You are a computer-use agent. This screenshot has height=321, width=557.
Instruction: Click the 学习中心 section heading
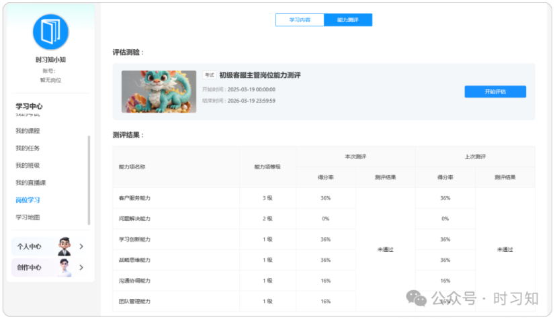click(x=29, y=106)
